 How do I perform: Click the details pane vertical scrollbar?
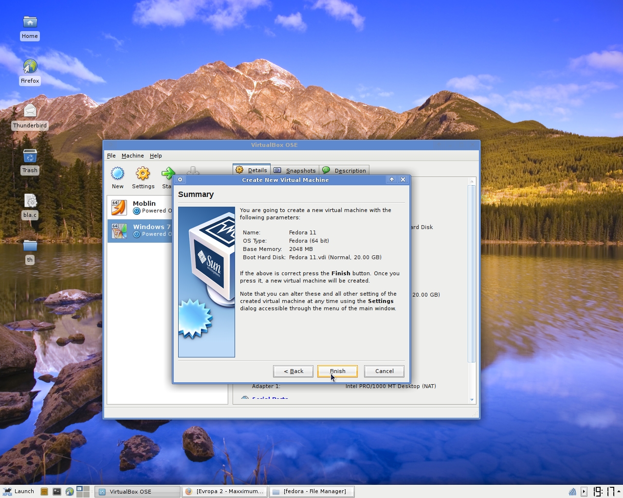click(x=471, y=273)
